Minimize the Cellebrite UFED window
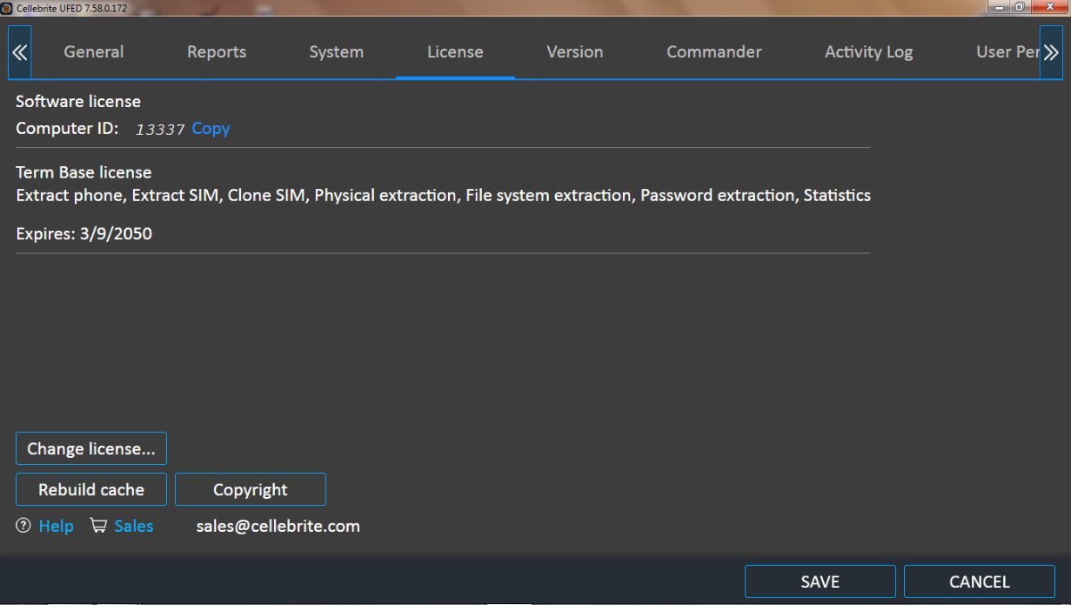Image resolution: width=1071 pixels, height=605 pixels. [x=1000, y=7]
